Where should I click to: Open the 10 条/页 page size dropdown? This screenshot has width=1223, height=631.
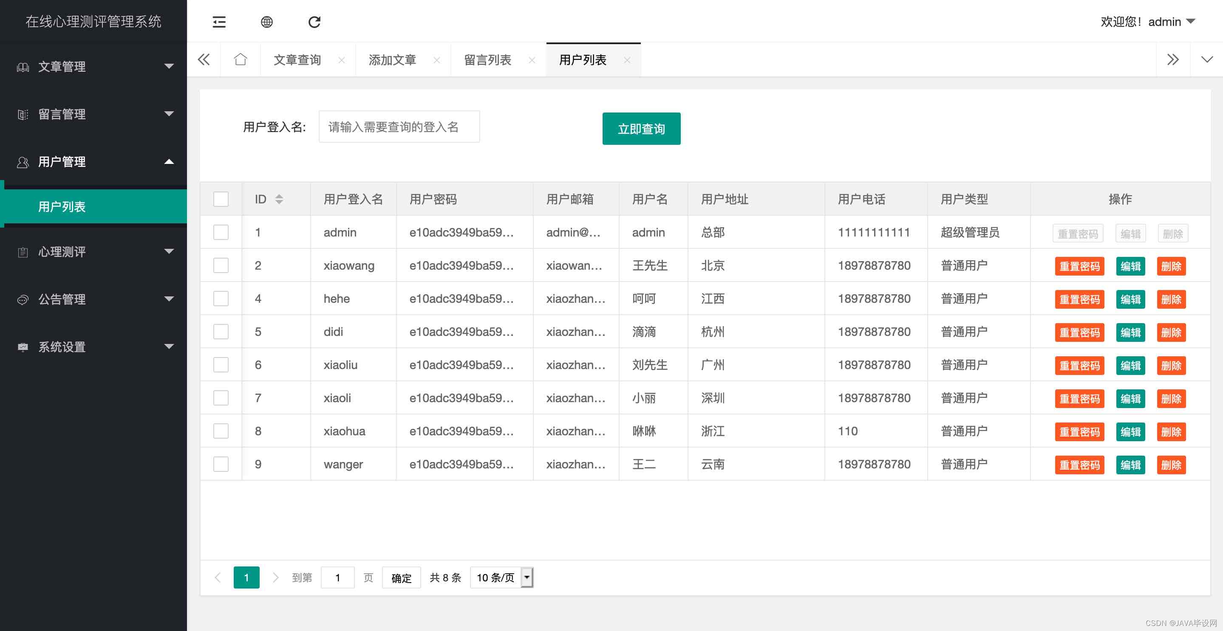coord(502,577)
